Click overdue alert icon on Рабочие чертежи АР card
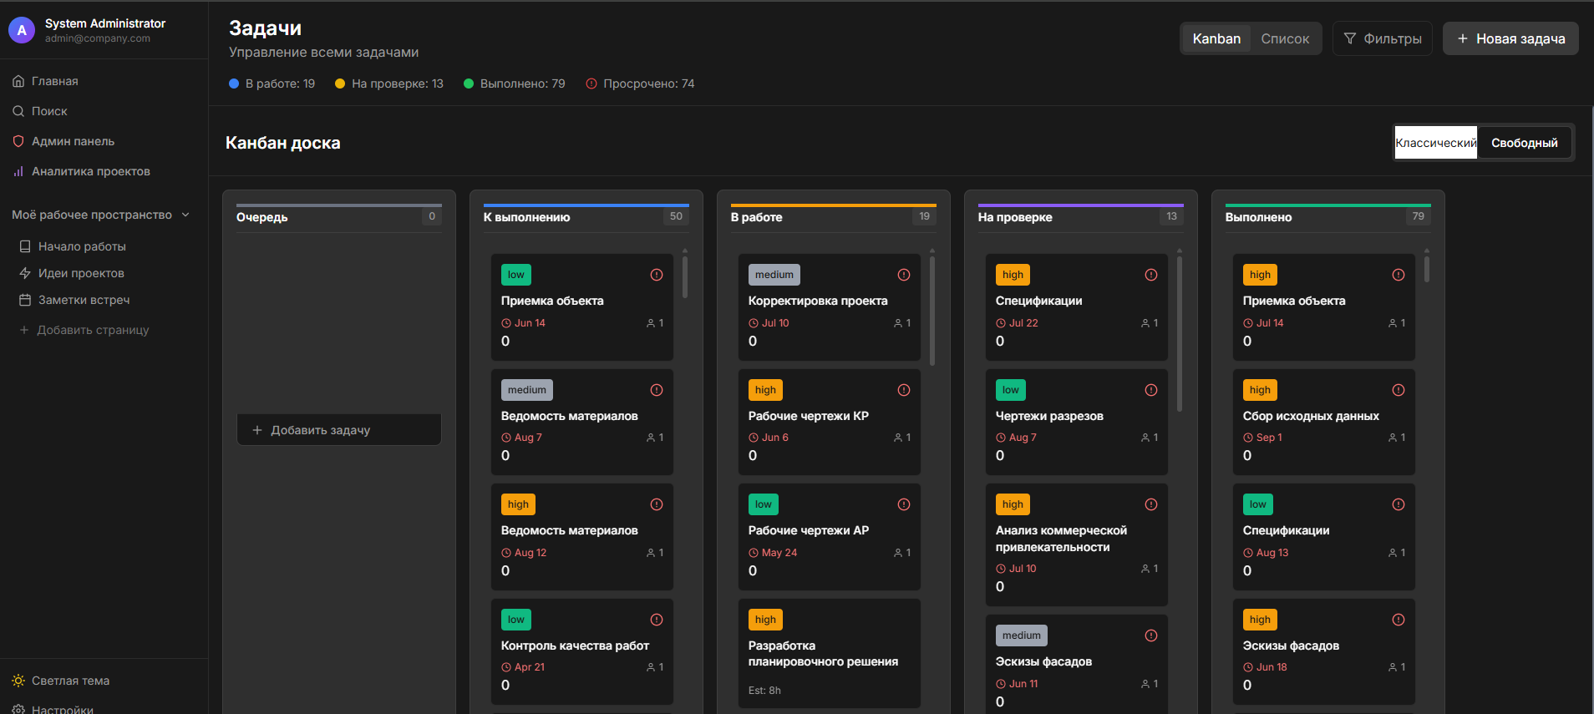This screenshot has width=1594, height=714. point(904,504)
